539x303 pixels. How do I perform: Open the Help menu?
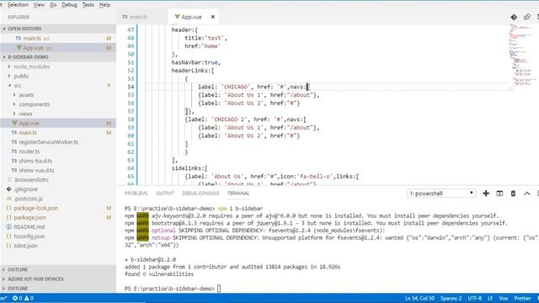point(104,5)
